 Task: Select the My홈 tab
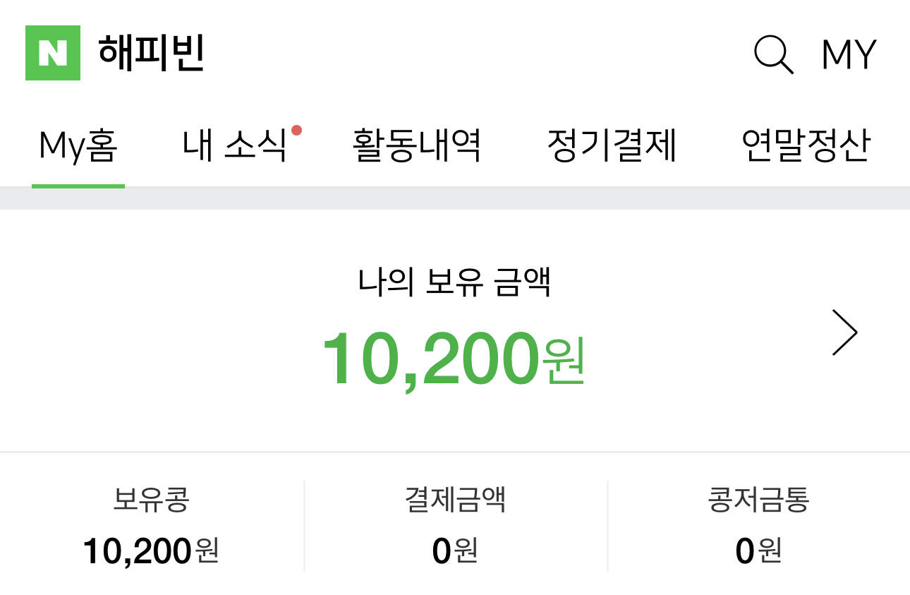[x=78, y=146]
